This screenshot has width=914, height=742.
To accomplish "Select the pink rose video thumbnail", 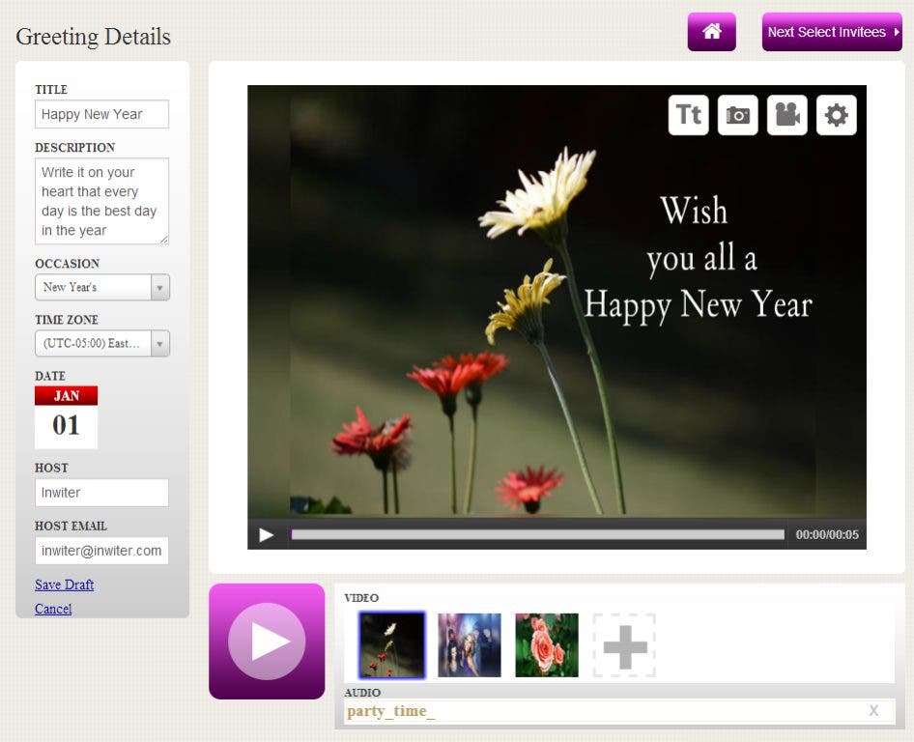I will (547, 645).
